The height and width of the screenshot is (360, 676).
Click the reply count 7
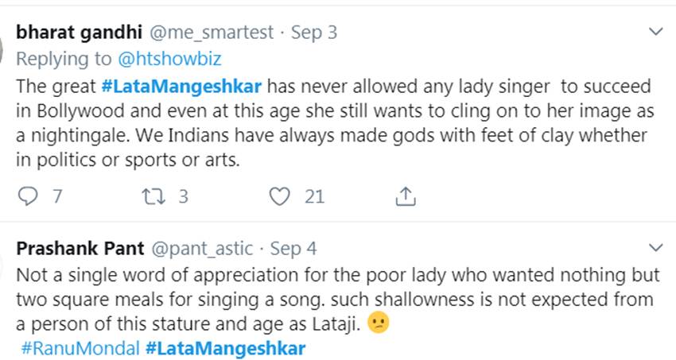pyautogui.click(x=57, y=196)
